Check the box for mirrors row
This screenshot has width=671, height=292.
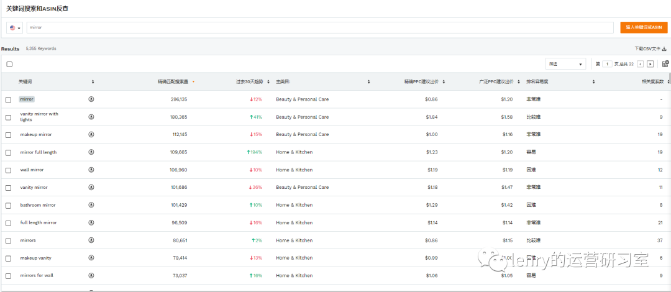coord(9,241)
